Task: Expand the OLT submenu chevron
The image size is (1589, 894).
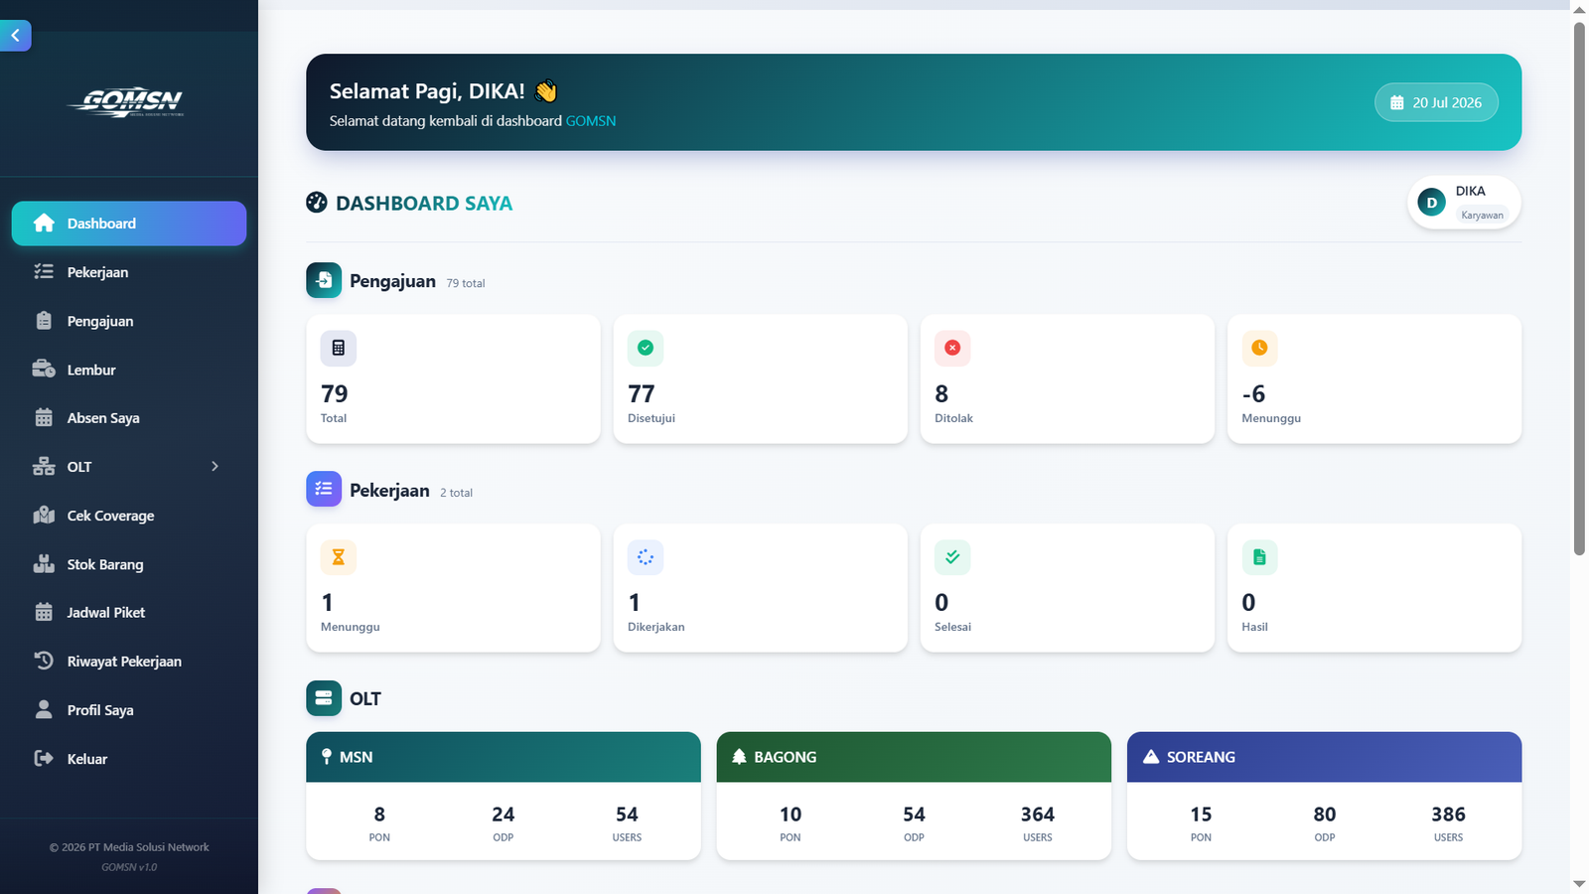Action: point(215,467)
